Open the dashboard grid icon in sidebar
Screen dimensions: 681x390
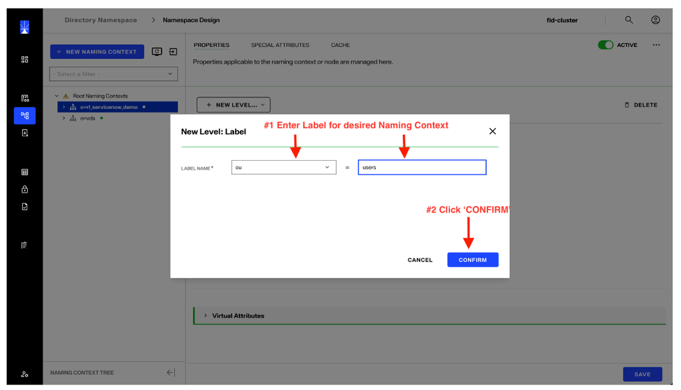(25, 59)
